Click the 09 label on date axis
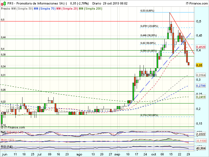 (50, 154)
